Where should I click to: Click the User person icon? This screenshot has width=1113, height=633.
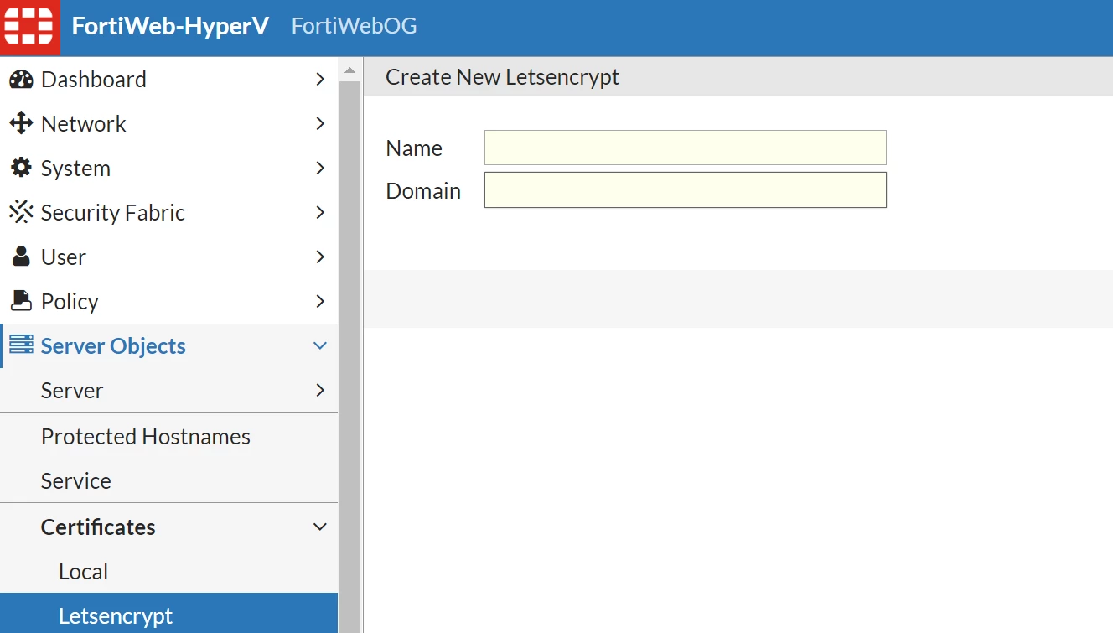pos(21,257)
